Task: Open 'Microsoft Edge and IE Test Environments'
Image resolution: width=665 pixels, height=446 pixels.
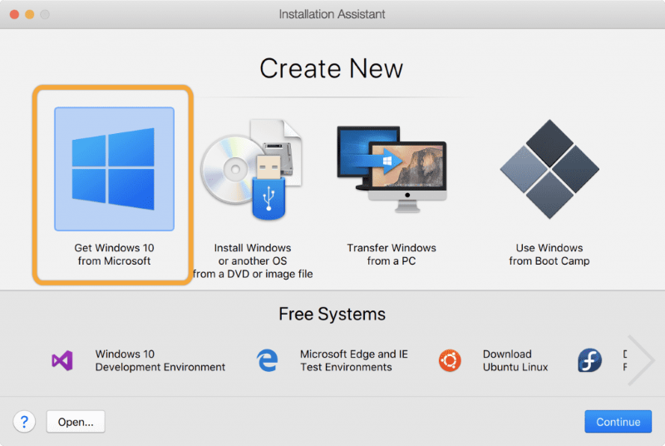Action: tap(353, 360)
